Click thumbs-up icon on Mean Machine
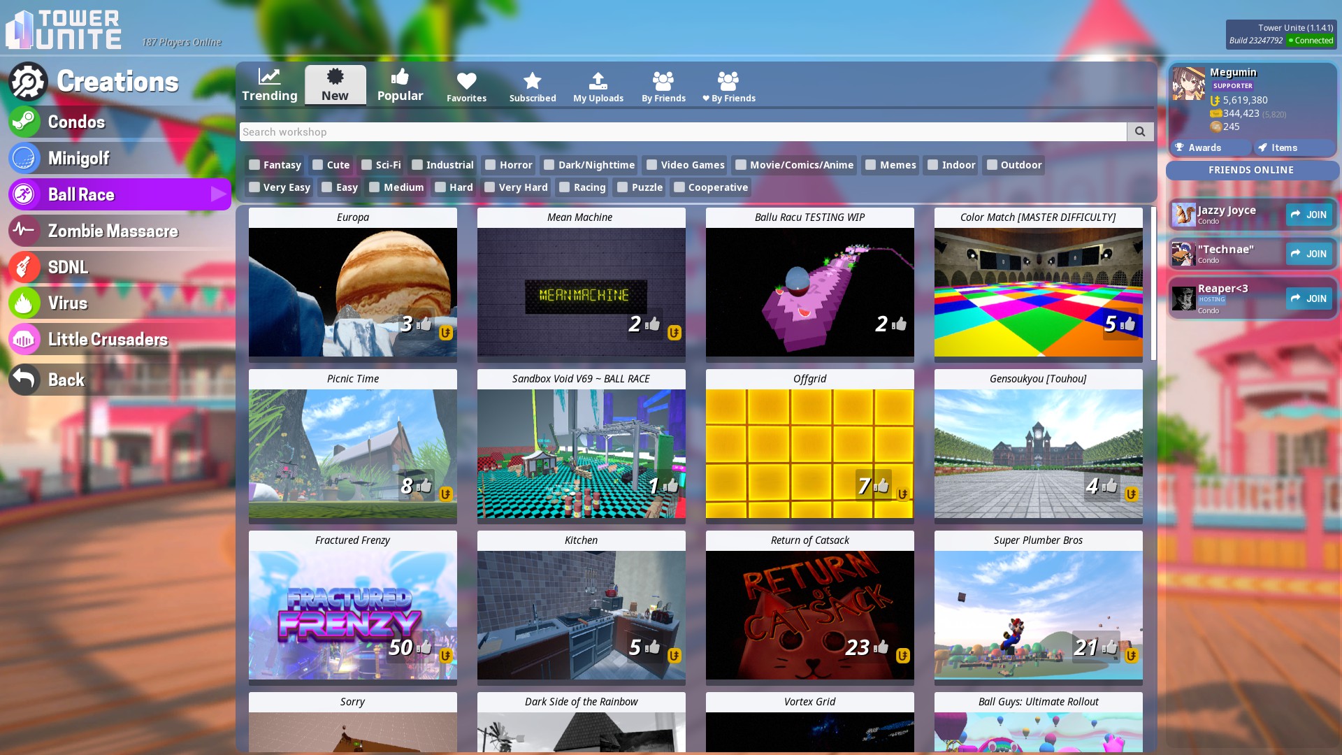The height and width of the screenshot is (755, 1342). coord(653,324)
